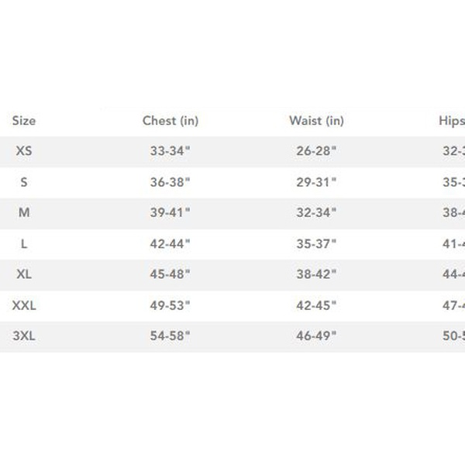The image size is (465, 465).
Task: Select the XXL size row label
Action: click(x=24, y=306)
